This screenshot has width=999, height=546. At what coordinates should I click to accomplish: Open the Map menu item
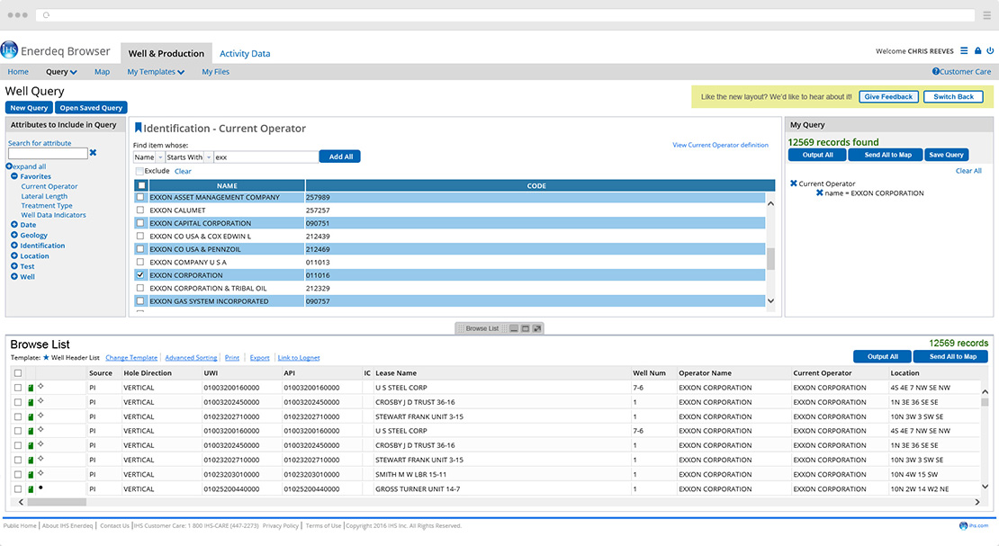pos(102,72)
